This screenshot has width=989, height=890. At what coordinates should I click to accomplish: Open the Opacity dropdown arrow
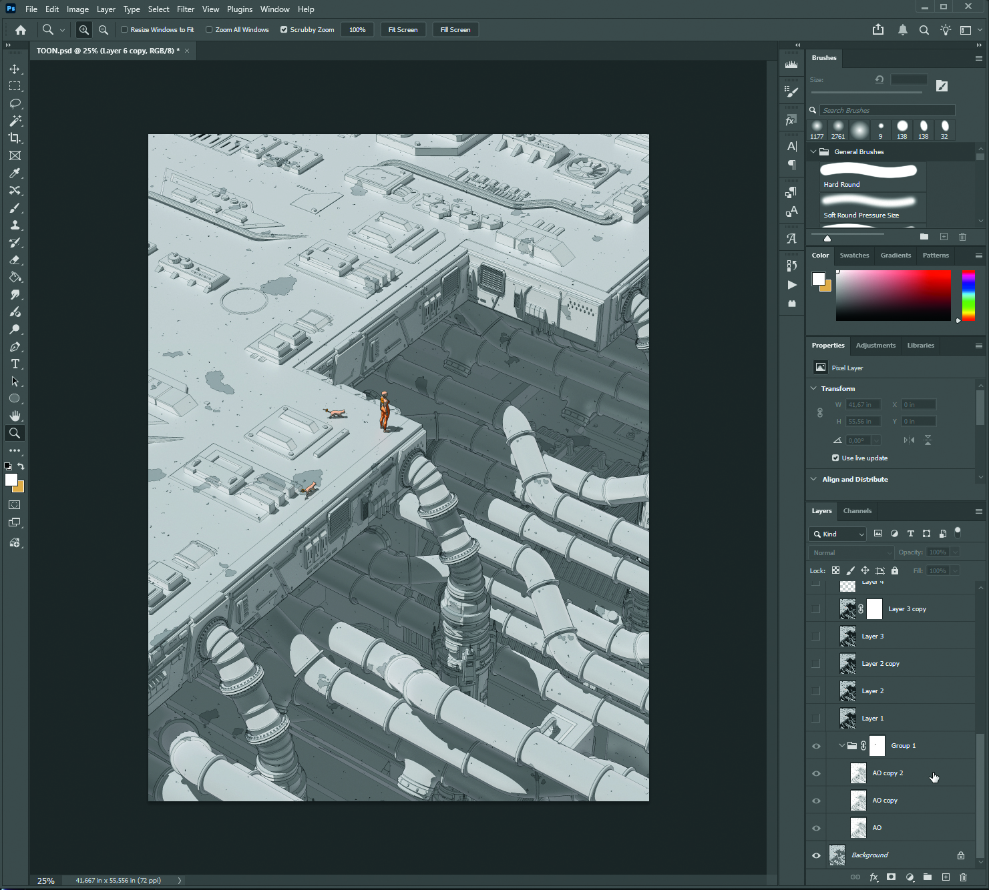955,552
